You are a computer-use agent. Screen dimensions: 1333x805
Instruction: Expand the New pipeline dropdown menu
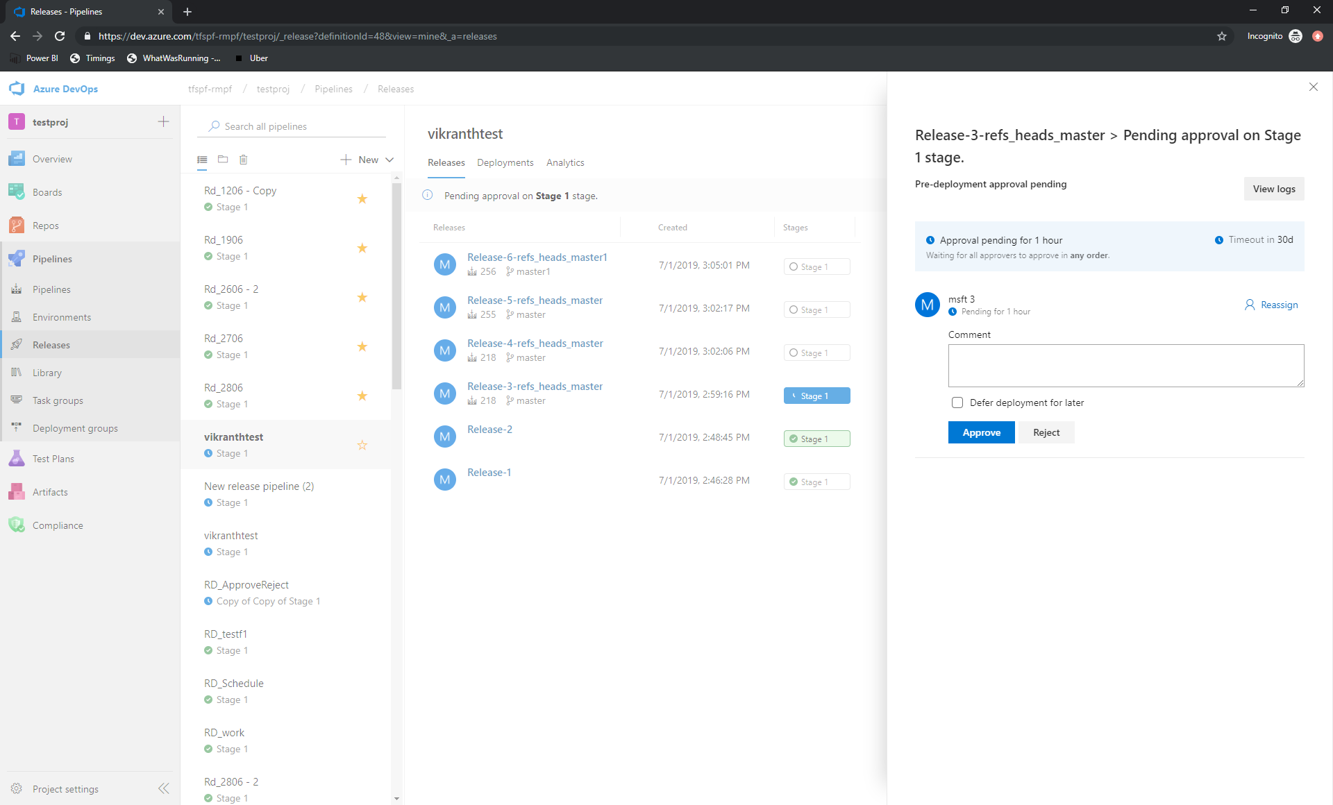[389, 159]
